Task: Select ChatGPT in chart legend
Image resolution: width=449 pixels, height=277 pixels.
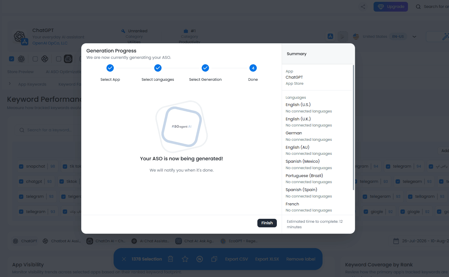Action: coord(25,241)
